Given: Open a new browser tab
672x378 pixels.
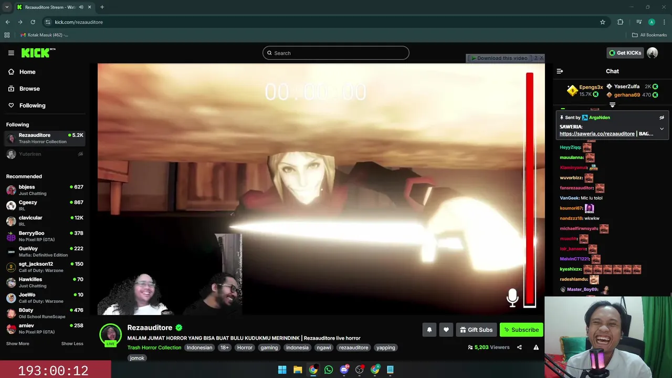Looking at the screenshot, I should (x=102, y=7).
